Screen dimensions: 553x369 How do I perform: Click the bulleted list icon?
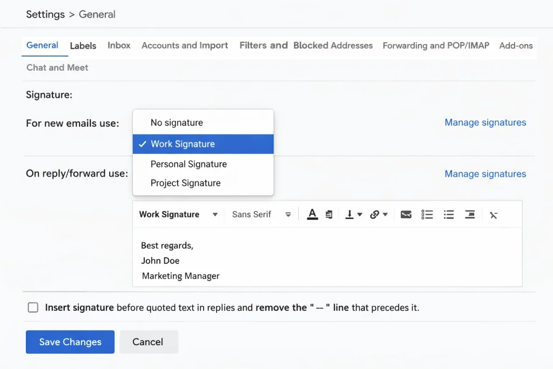click(x=449, y=214)
